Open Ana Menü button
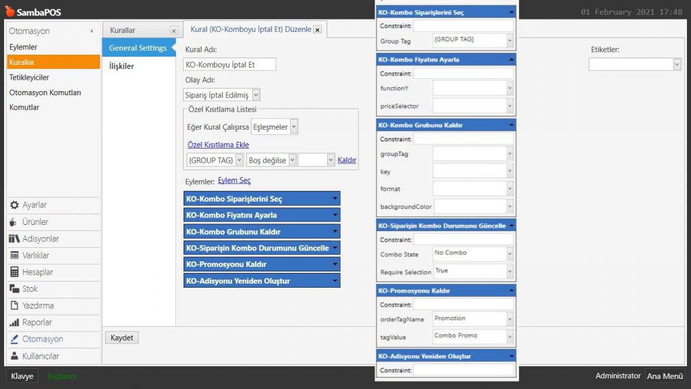Screen dimensions: 691x389 point(664,376)
